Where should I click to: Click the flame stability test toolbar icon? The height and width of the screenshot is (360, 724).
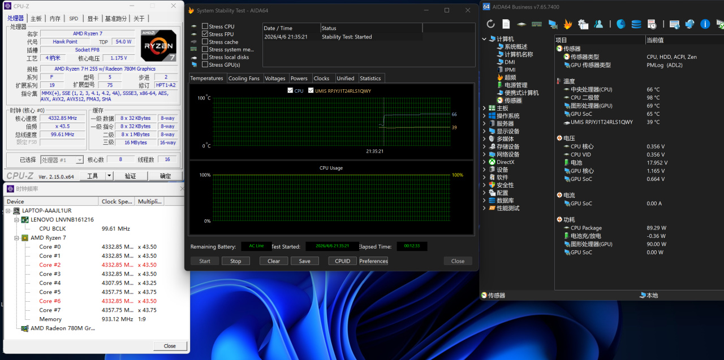point(567,24)
